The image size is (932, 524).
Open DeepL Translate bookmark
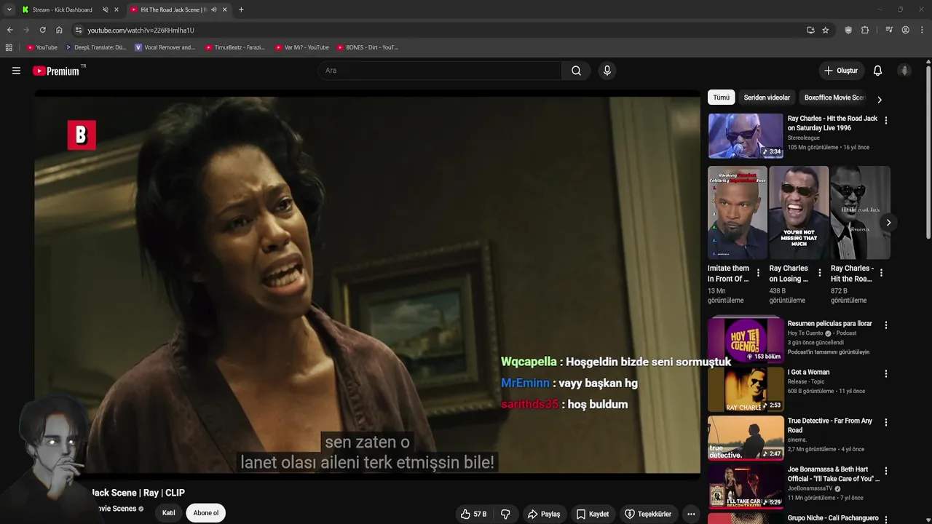pos(95,47)
